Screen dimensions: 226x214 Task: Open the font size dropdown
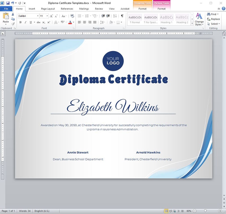tap(47, 16)
